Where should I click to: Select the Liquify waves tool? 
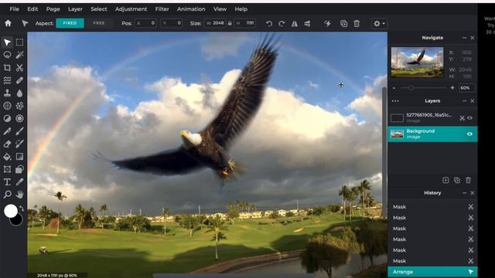coord(7,80)
